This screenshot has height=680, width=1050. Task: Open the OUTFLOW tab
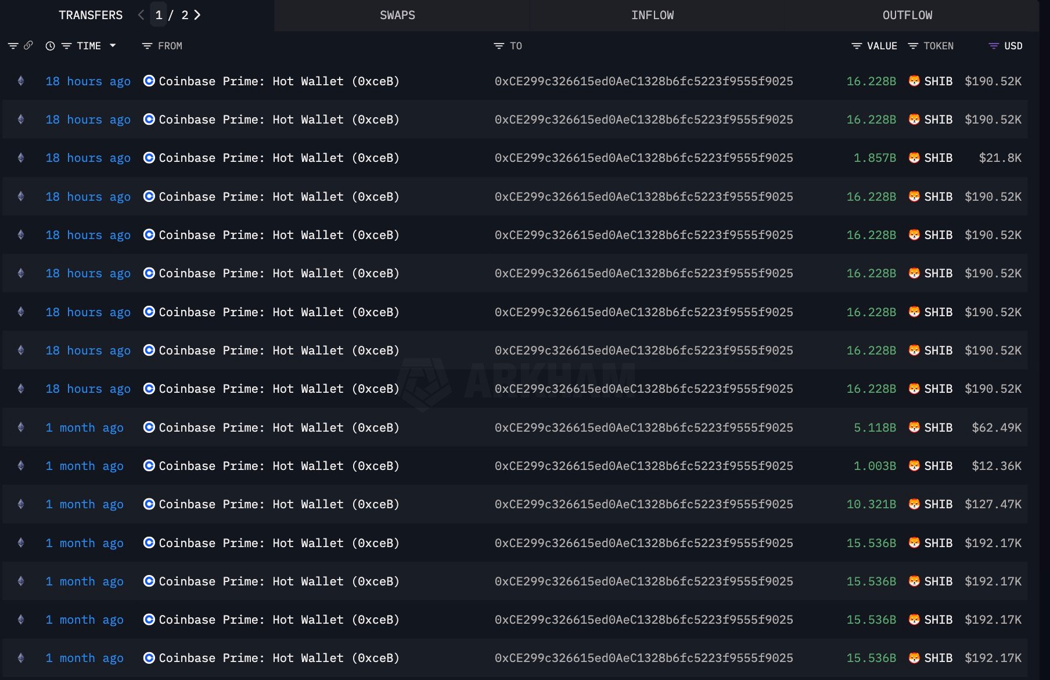(907, 15)
